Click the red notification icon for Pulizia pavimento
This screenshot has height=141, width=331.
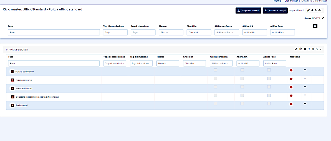point(291,70)
